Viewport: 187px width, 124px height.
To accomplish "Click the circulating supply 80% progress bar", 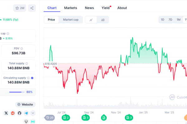I will click(x=17, y=92).
